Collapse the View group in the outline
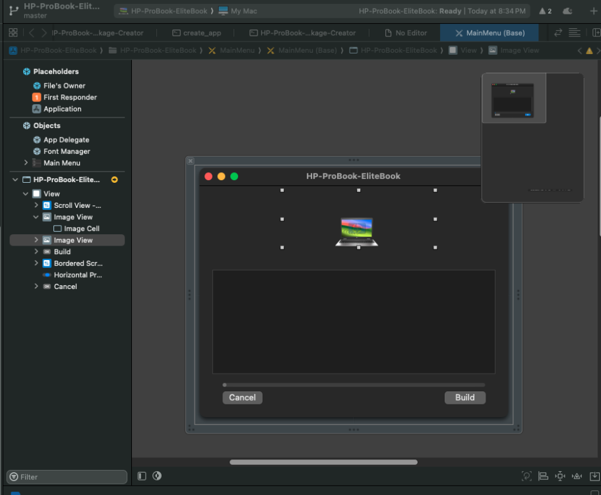 click(26, 193)
